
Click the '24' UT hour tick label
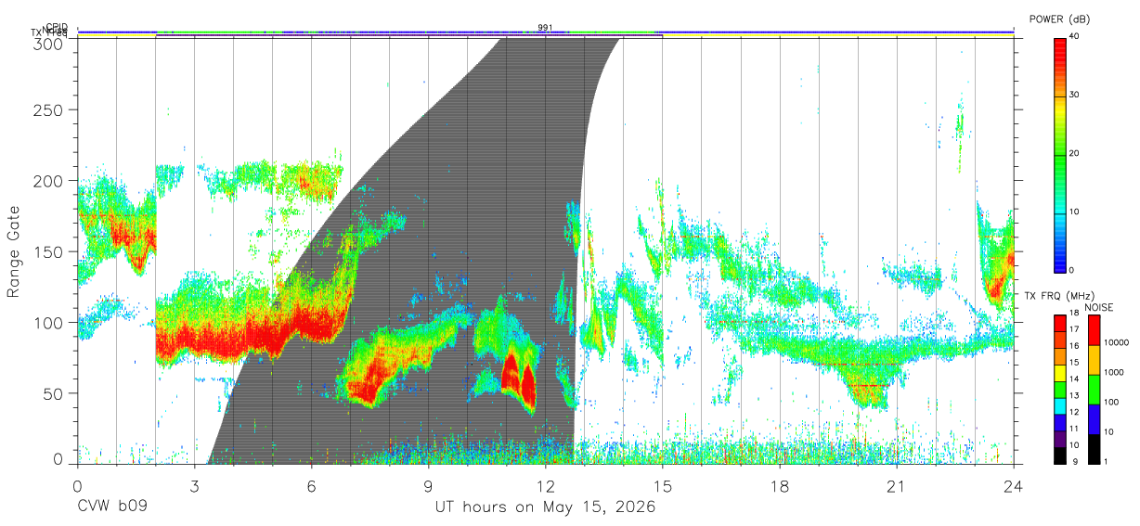pyautogui.click(x=1014, y=486)
